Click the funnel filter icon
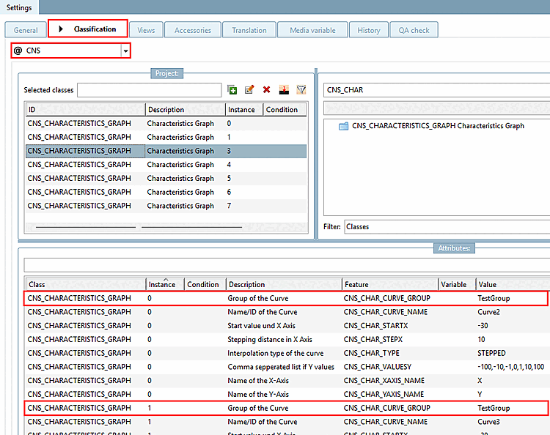Screen dimensions: 550x435 301,90
